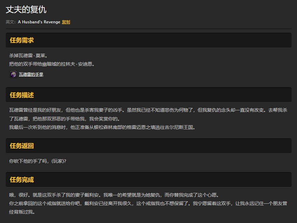
Task: Click the 任务描述 section header
Action: [22, 95]
